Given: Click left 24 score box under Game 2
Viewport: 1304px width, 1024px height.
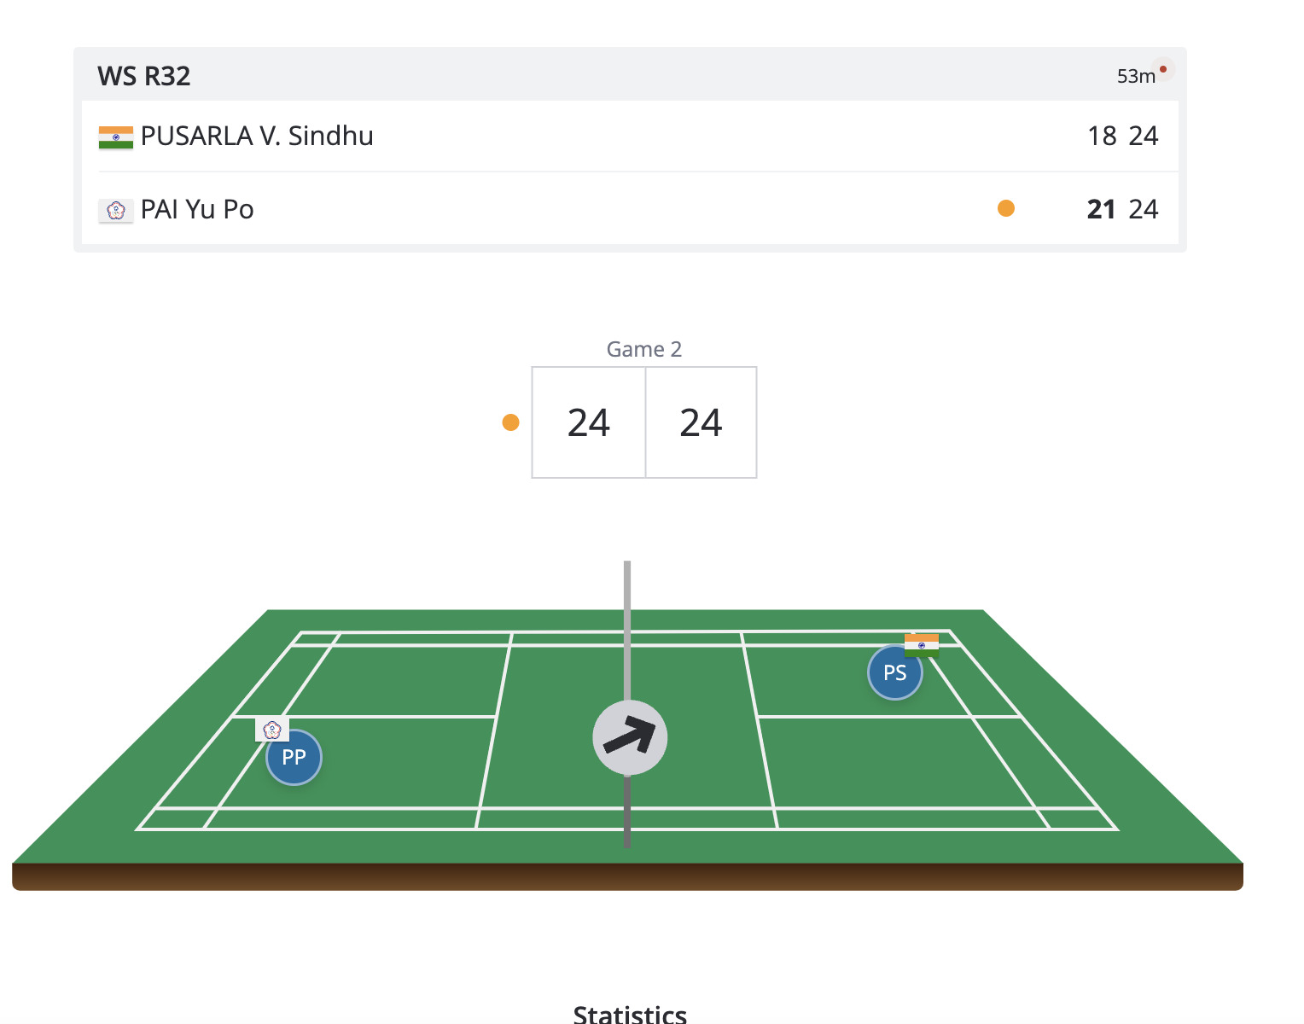Looking at the screenshot, I should pyautogui.click(x=589, y=422).
